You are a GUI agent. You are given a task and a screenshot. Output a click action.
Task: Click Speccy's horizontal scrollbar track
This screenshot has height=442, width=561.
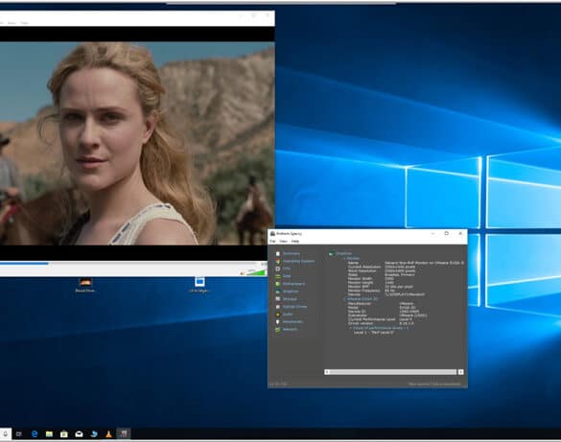[393, 372]
